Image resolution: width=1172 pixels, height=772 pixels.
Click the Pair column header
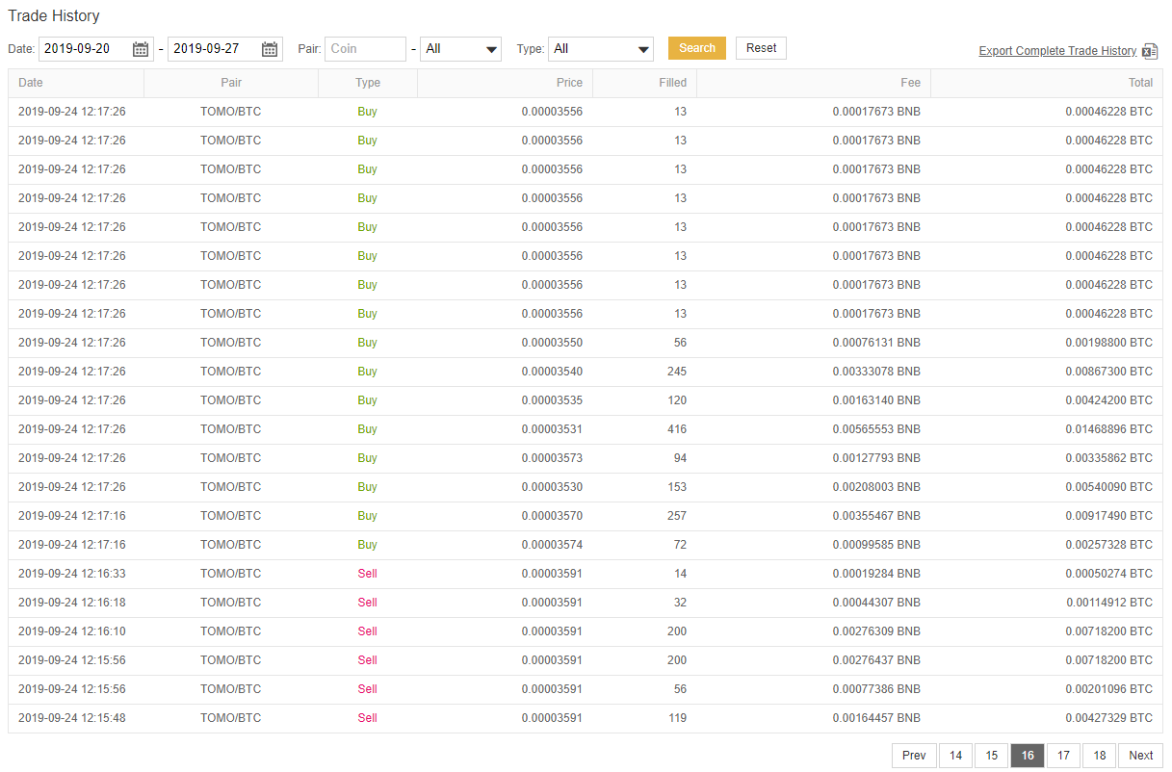[231, 83]
